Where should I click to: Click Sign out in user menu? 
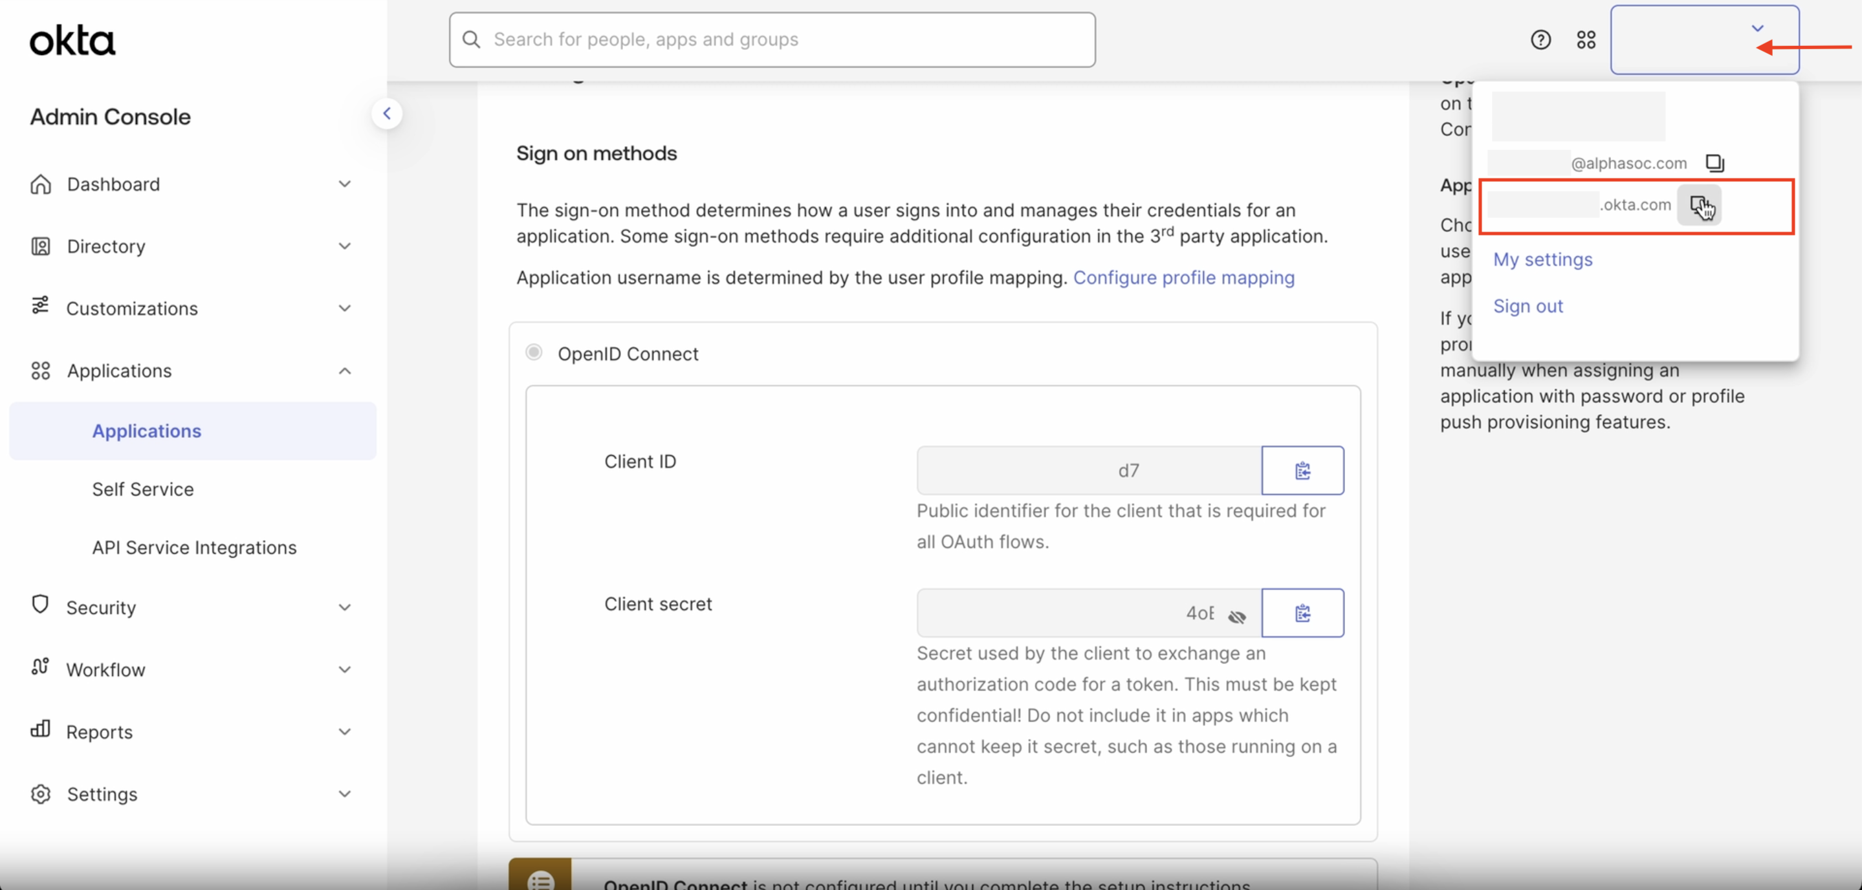click(1528, 307)
